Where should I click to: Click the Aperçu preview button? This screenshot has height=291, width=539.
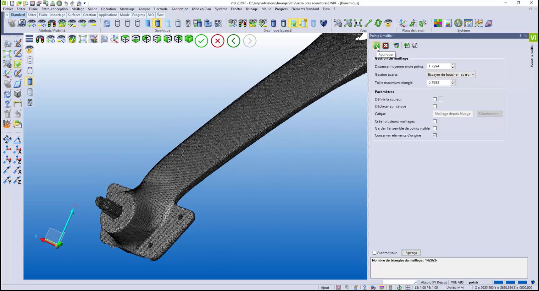tap(411, 253)
